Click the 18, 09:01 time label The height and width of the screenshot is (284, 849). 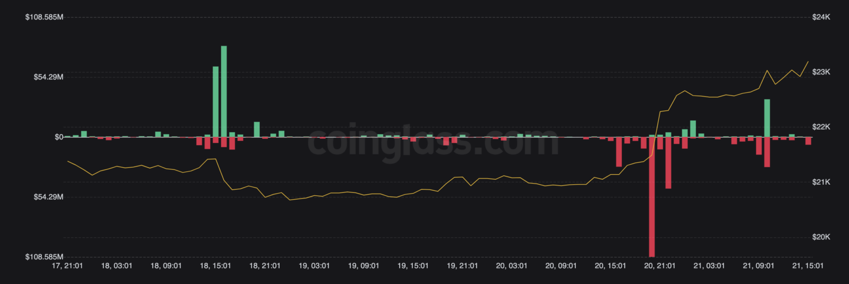pyautogui.click(x=166, y=266)
